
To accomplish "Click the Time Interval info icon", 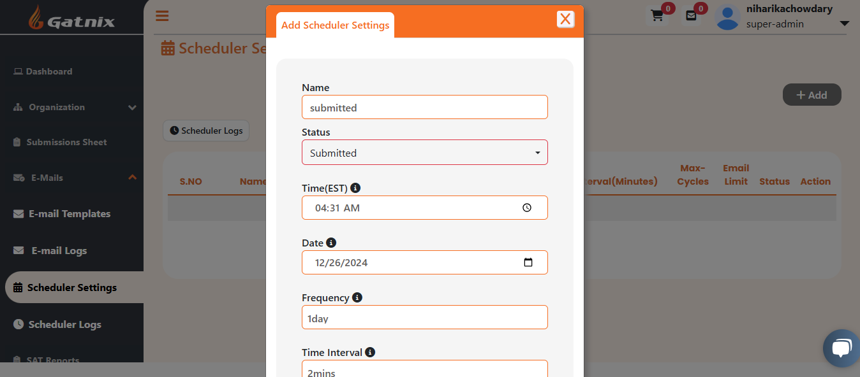I will tap(370, 352).
